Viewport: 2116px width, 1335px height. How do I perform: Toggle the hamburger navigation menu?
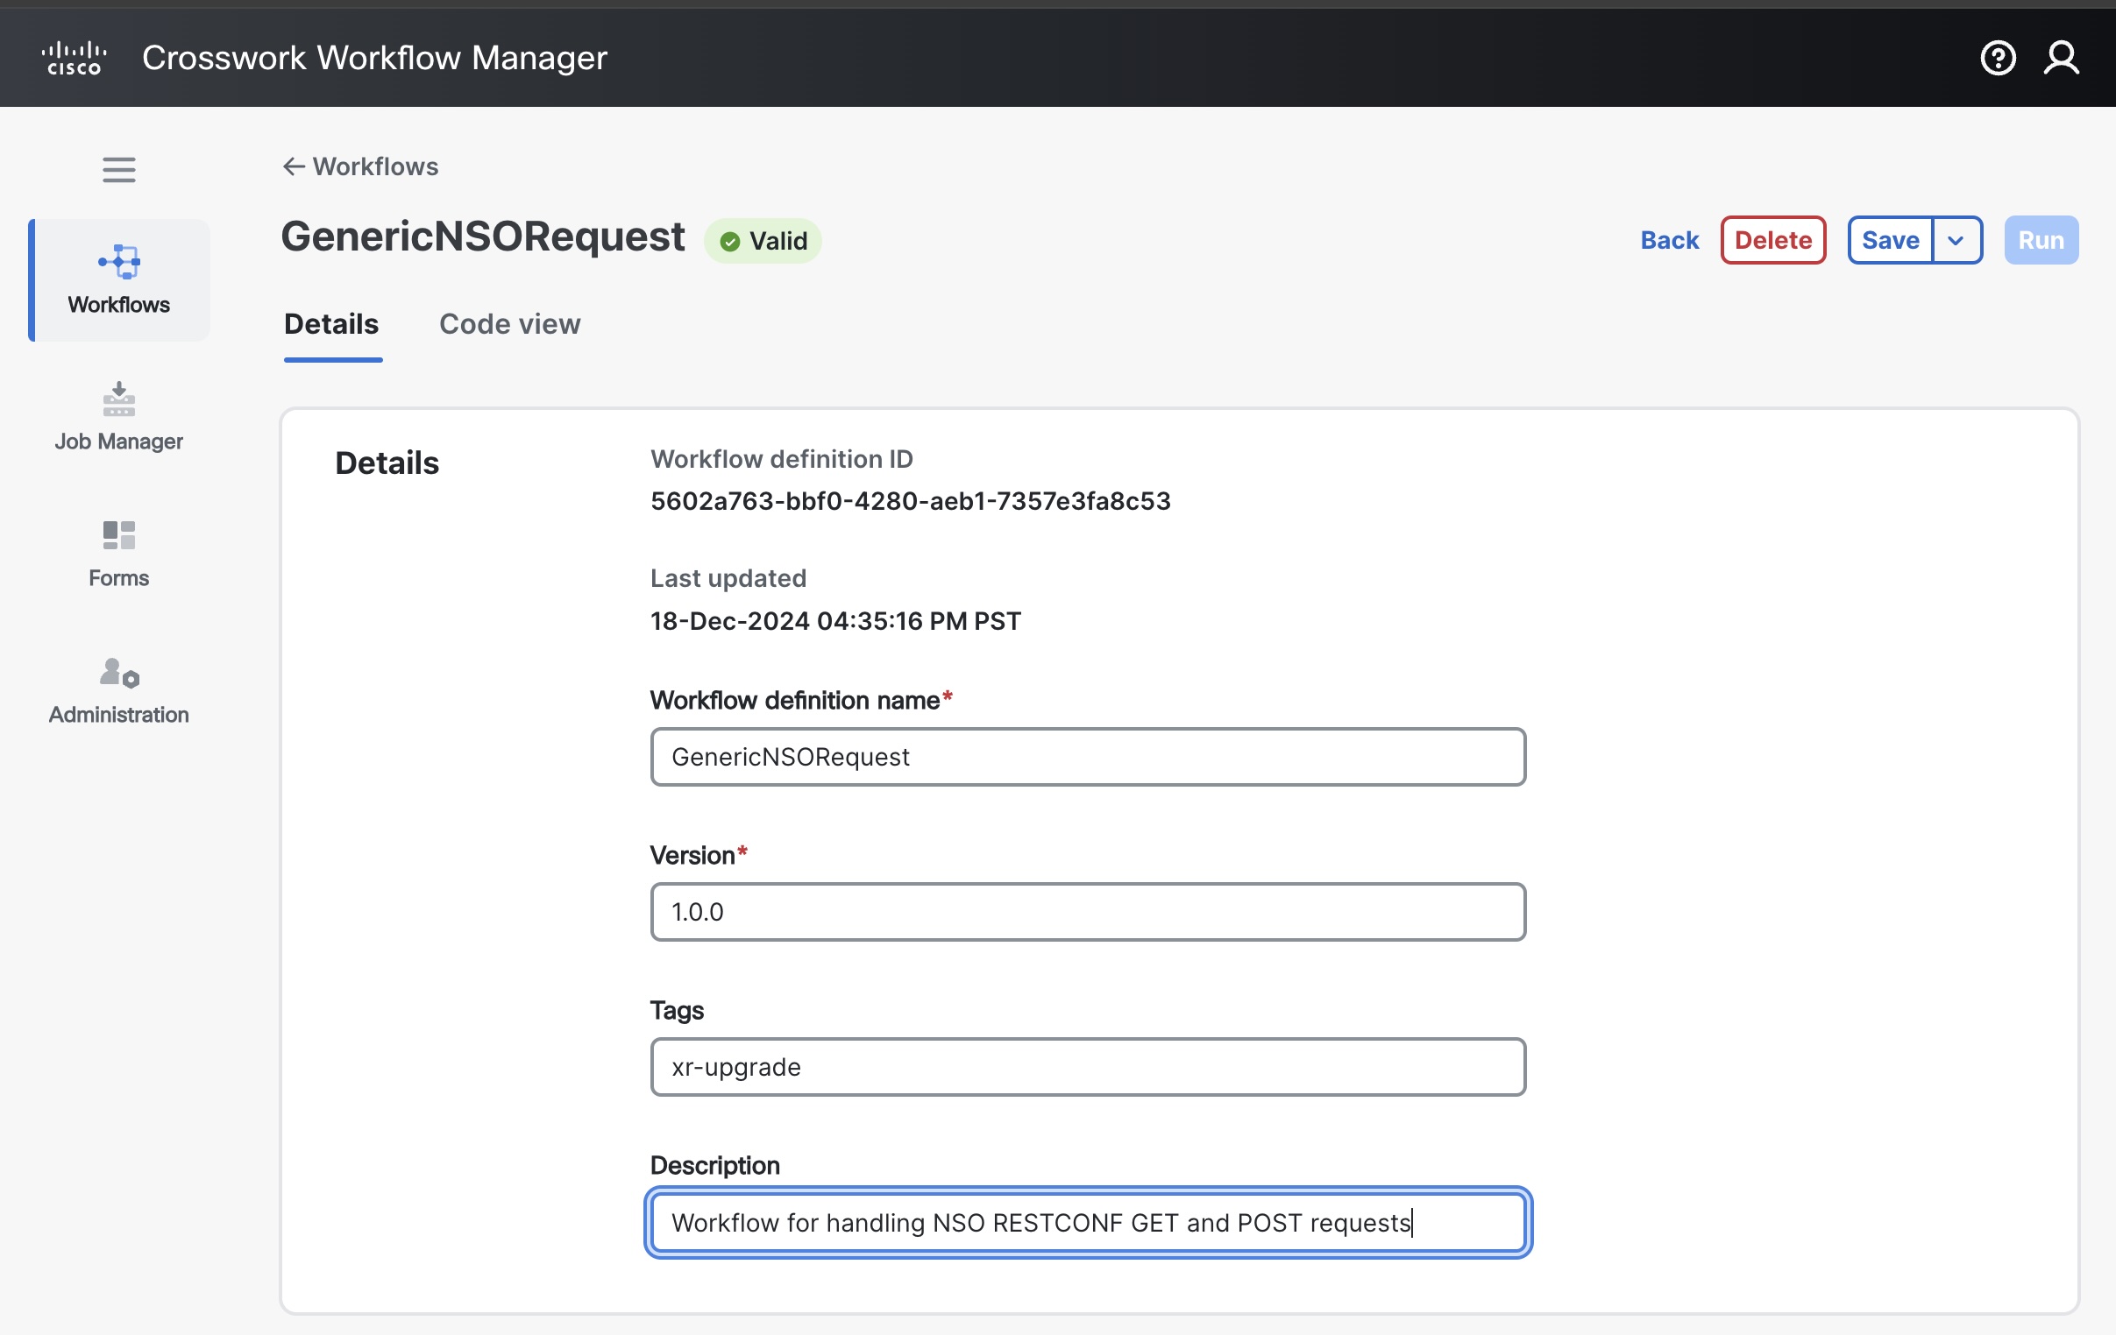click(118, 169)
